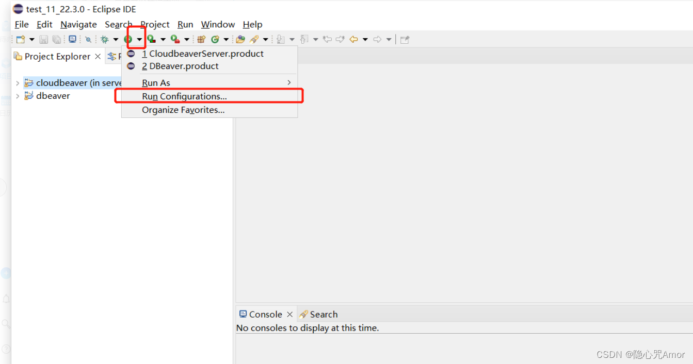Image resolution: width=693 pixels, height=364 pixels.
Task: Open the Navigate menu
Action: pyautogui.click(x=78, y=24)
